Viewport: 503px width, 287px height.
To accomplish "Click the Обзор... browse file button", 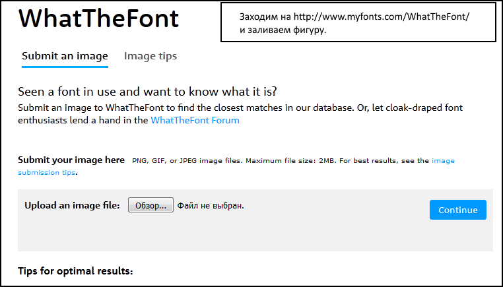I will 151,205.
